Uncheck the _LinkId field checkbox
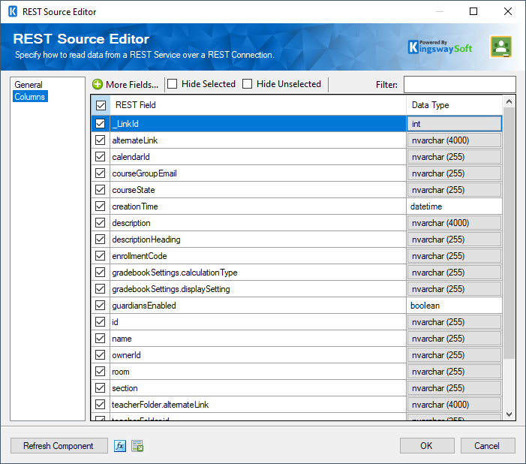The image size is (526, 464). pyautogui.click(x=101, y=124)
